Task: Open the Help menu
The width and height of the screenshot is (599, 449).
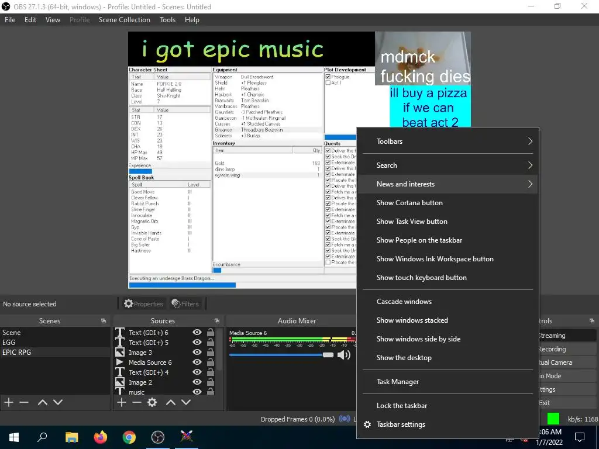Action: 192,20
